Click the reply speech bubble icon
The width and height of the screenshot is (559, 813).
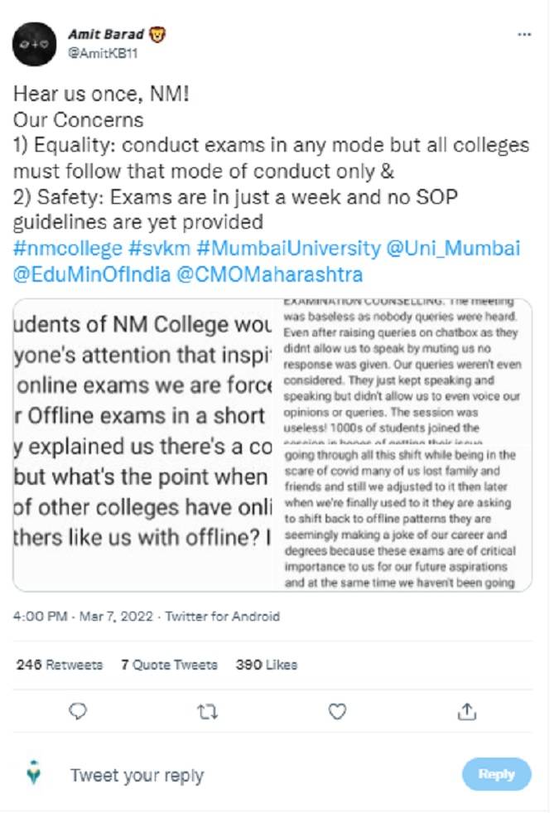pos(78,711)
